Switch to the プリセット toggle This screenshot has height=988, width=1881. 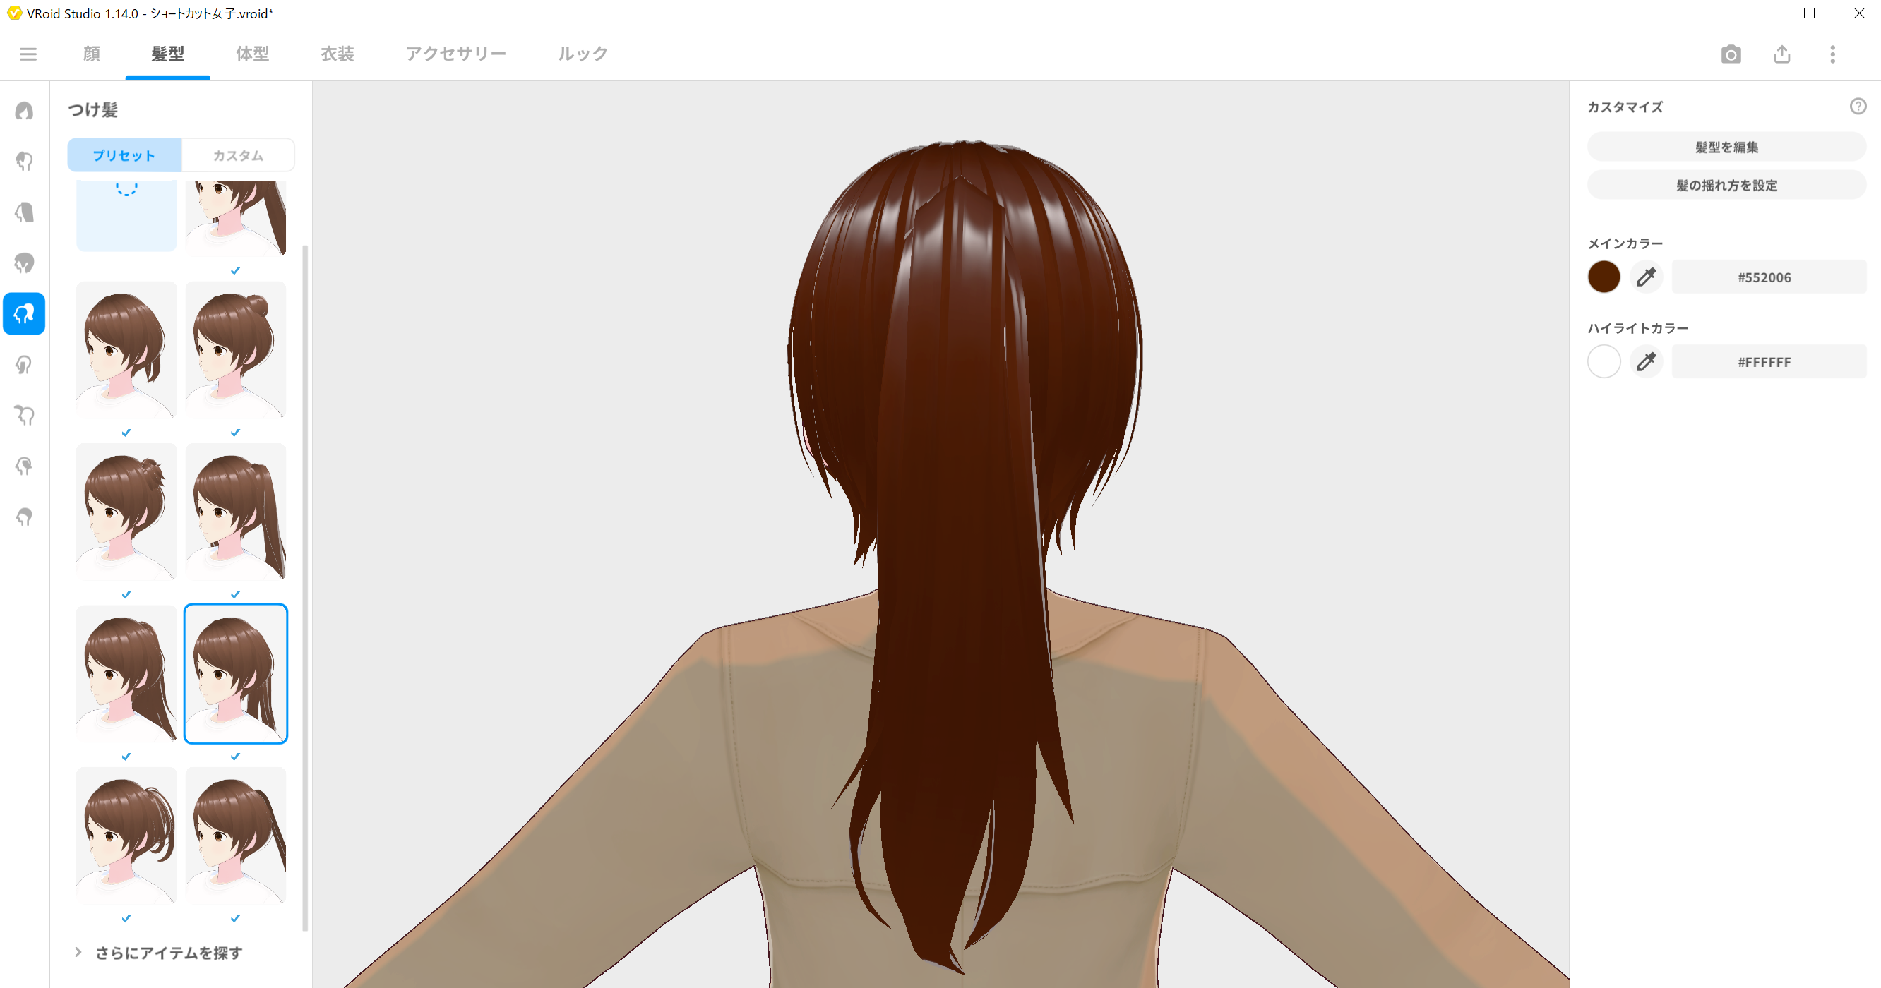click(x=124, y=155)
